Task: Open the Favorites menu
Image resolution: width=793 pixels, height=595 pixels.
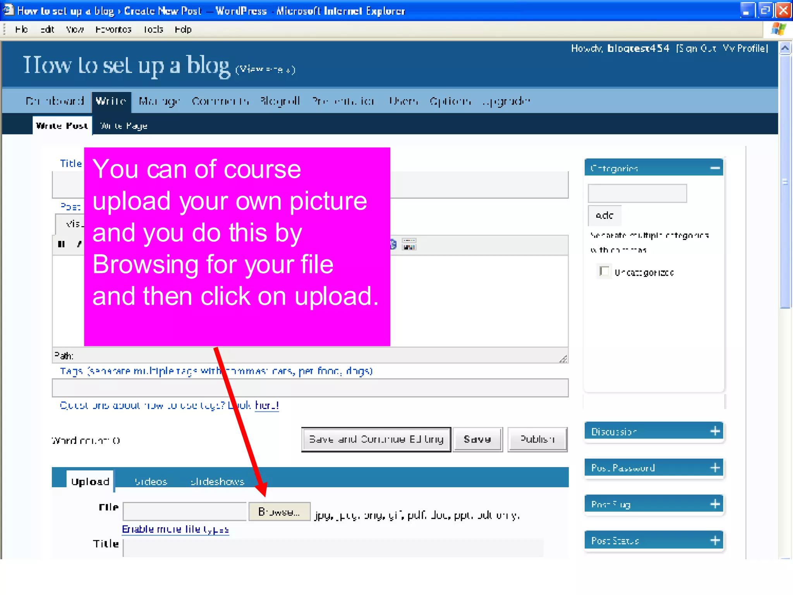Action: click(x=113, y=29)
